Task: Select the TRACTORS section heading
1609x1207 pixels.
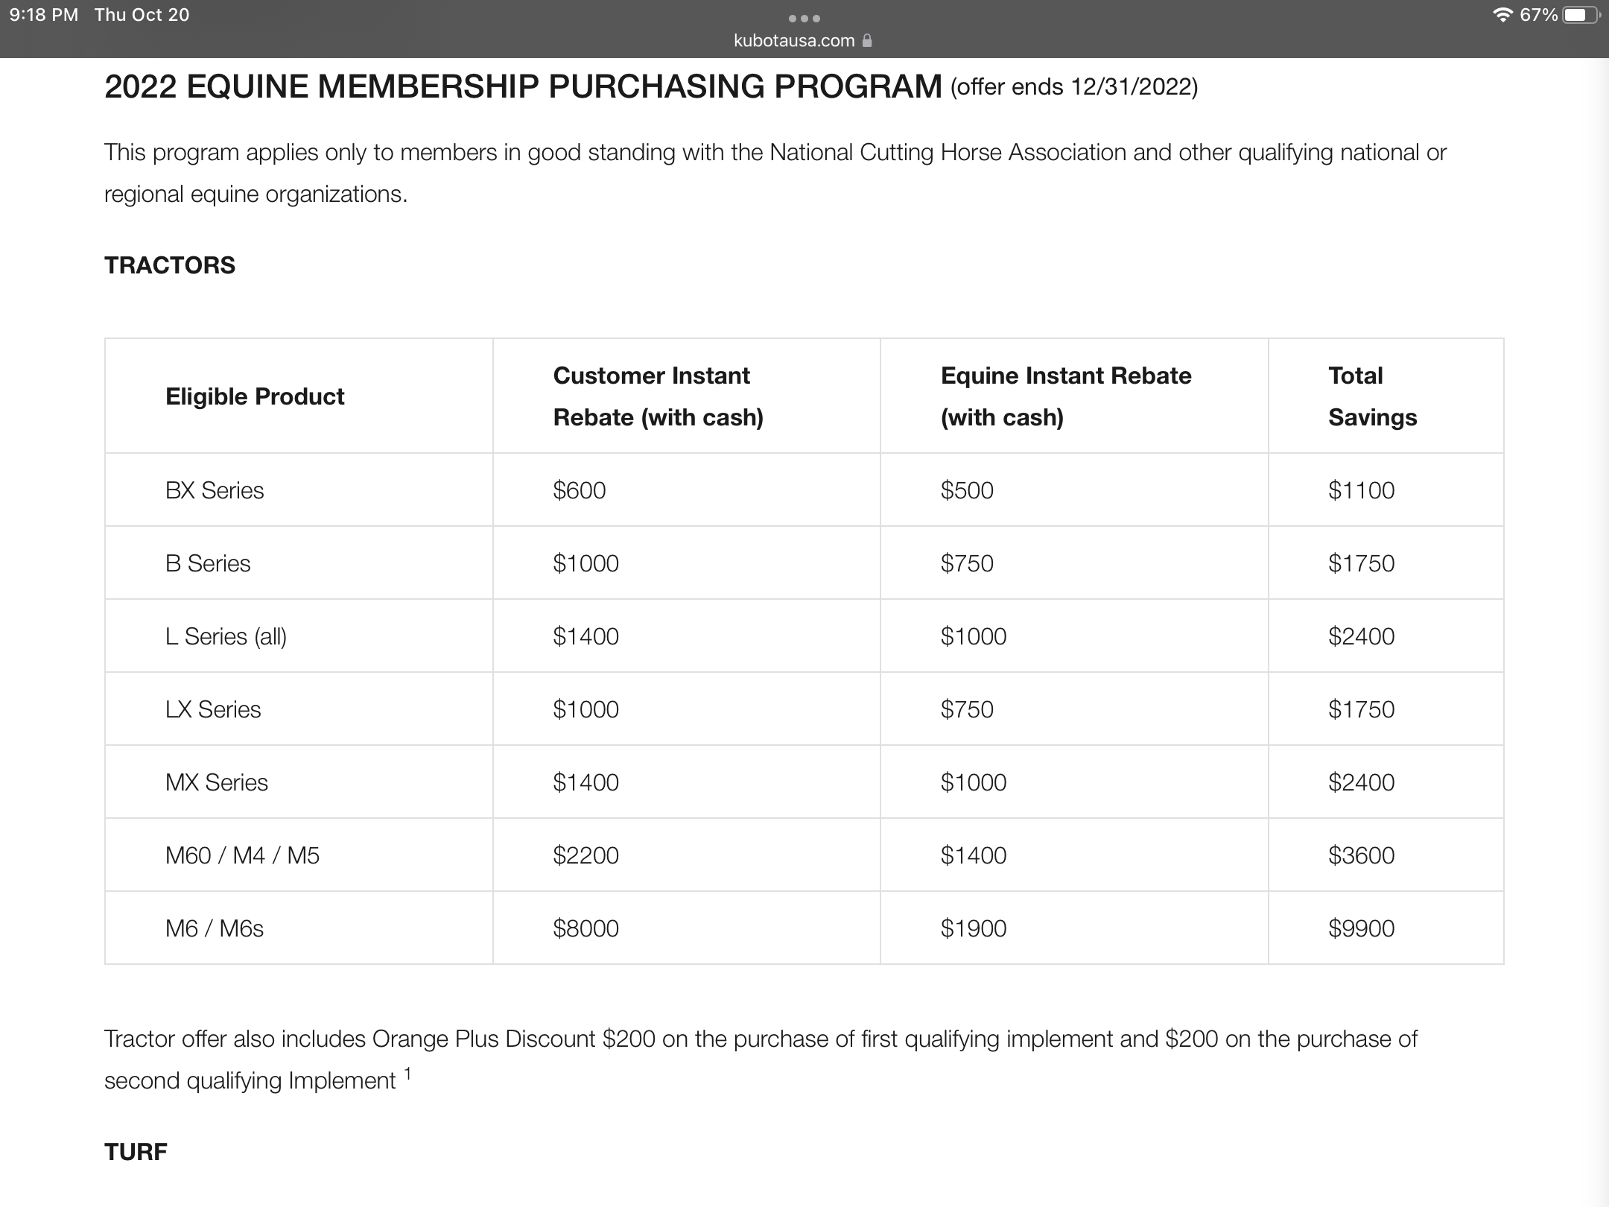Action: click(170, 265)
